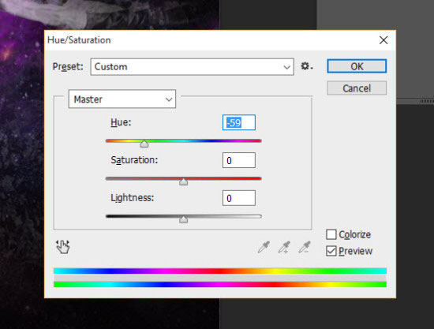Click the Saturation label

click(134, 160)
